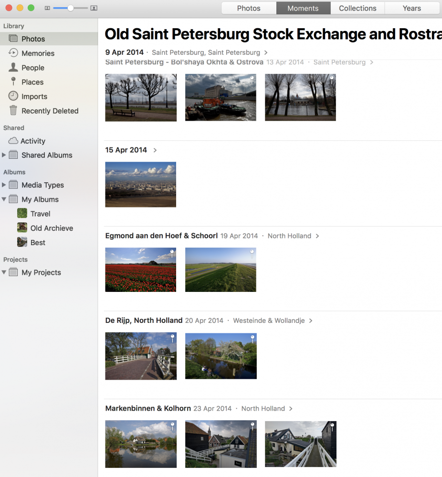This screenshot has width=442, height=477.
Task: Click the Recently Deleted label in sidebar
Action: click(x=50, y=111)
